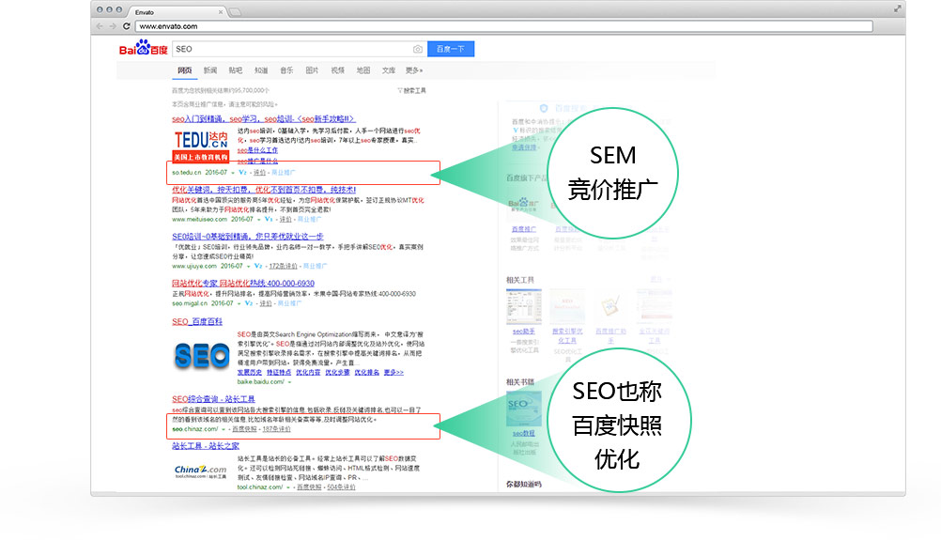This screenshot has width=941, height=540.
Task: Click the SEO book cover under 相关书籍
Action: [524, 409]
